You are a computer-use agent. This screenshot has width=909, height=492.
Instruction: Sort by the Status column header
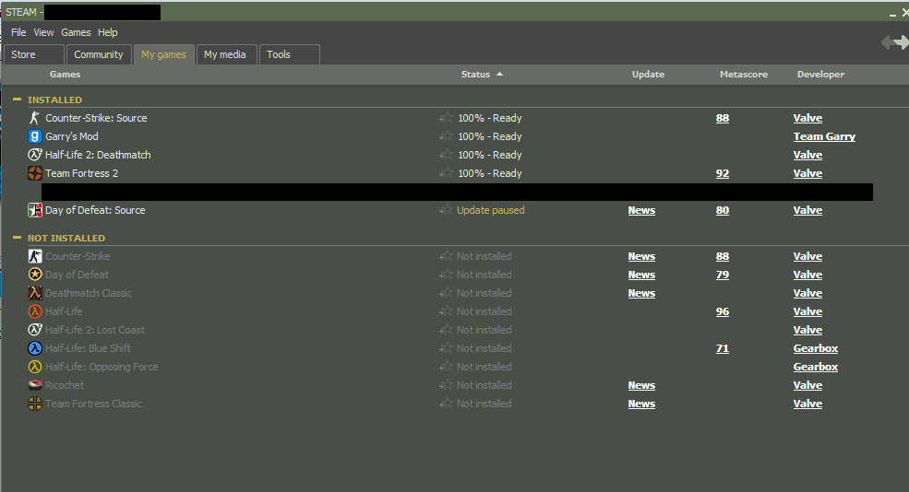[482, 74]
